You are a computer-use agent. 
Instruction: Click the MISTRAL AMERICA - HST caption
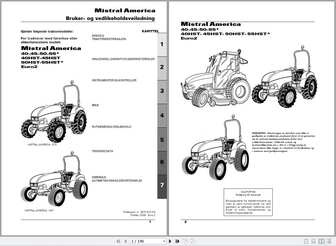pyautogui.click(x=39, y=211)
